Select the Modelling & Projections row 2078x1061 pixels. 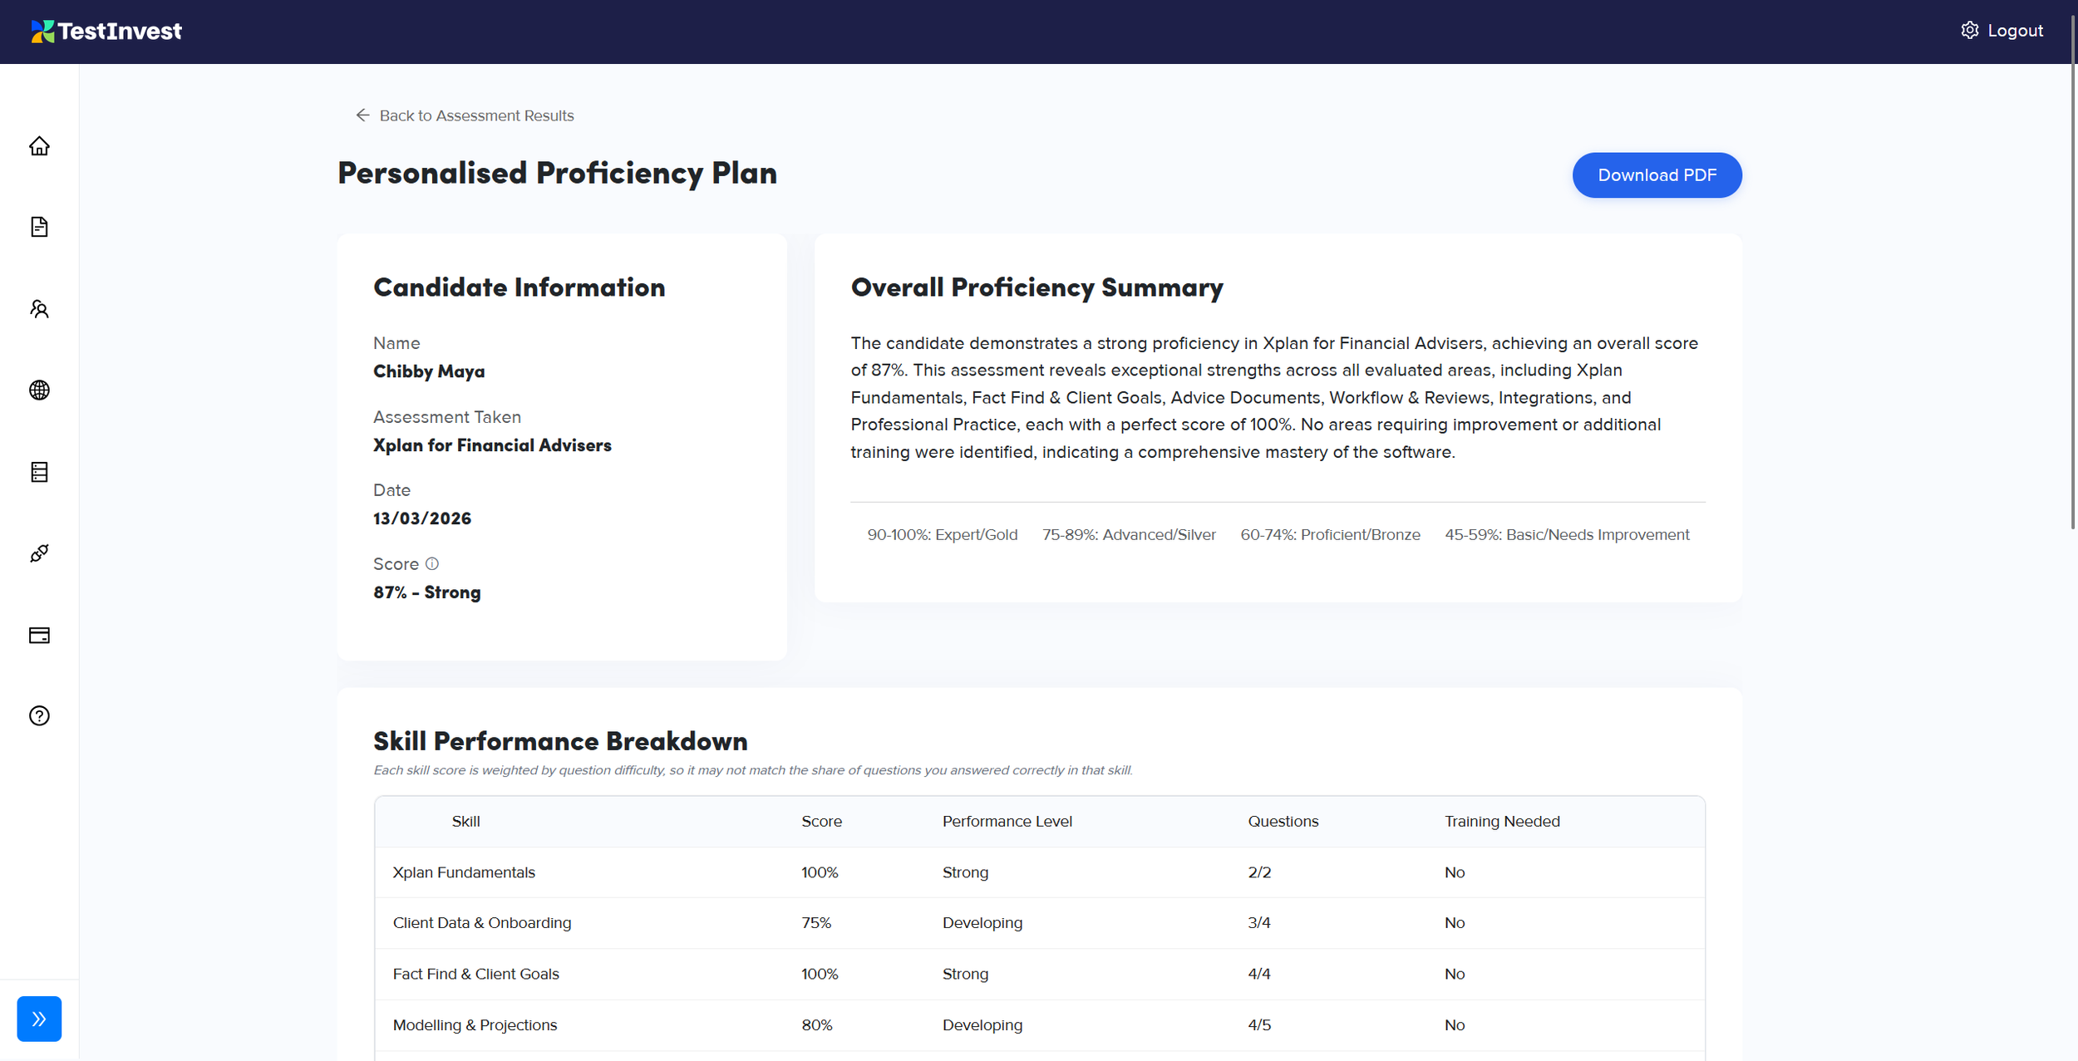click(1039, 1025)
